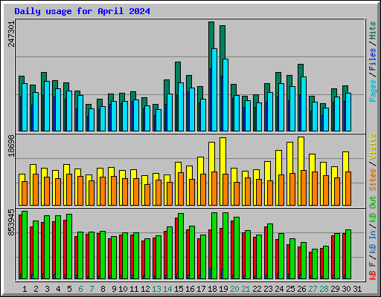Click day label 23 on x-axis
This screenshot has width=381, height=297.
pyautogui.click(x=268, y=289)
